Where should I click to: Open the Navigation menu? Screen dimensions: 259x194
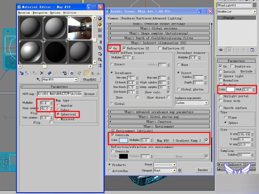point(40,13)
